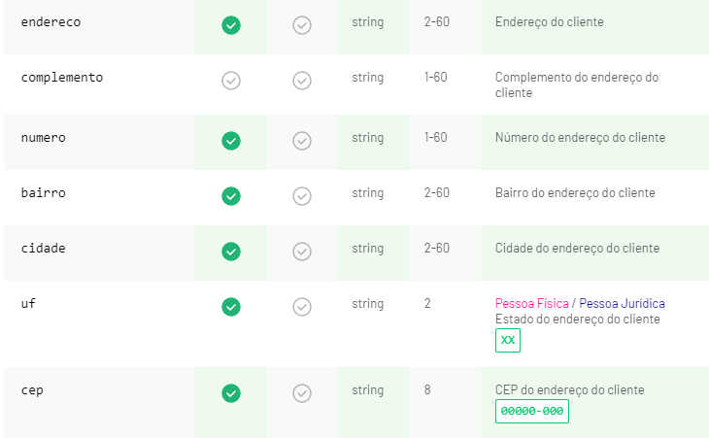Click the gray outlined check in uf row

tap(302, 307)
